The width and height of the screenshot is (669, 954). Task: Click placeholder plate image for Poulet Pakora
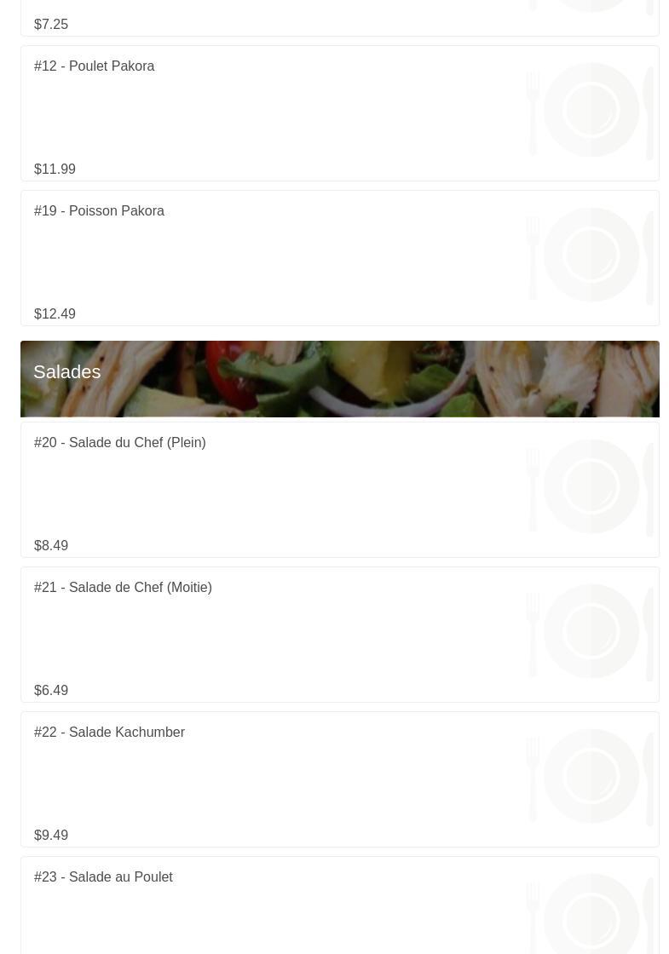pyautogui.click(x=591, y=110)
